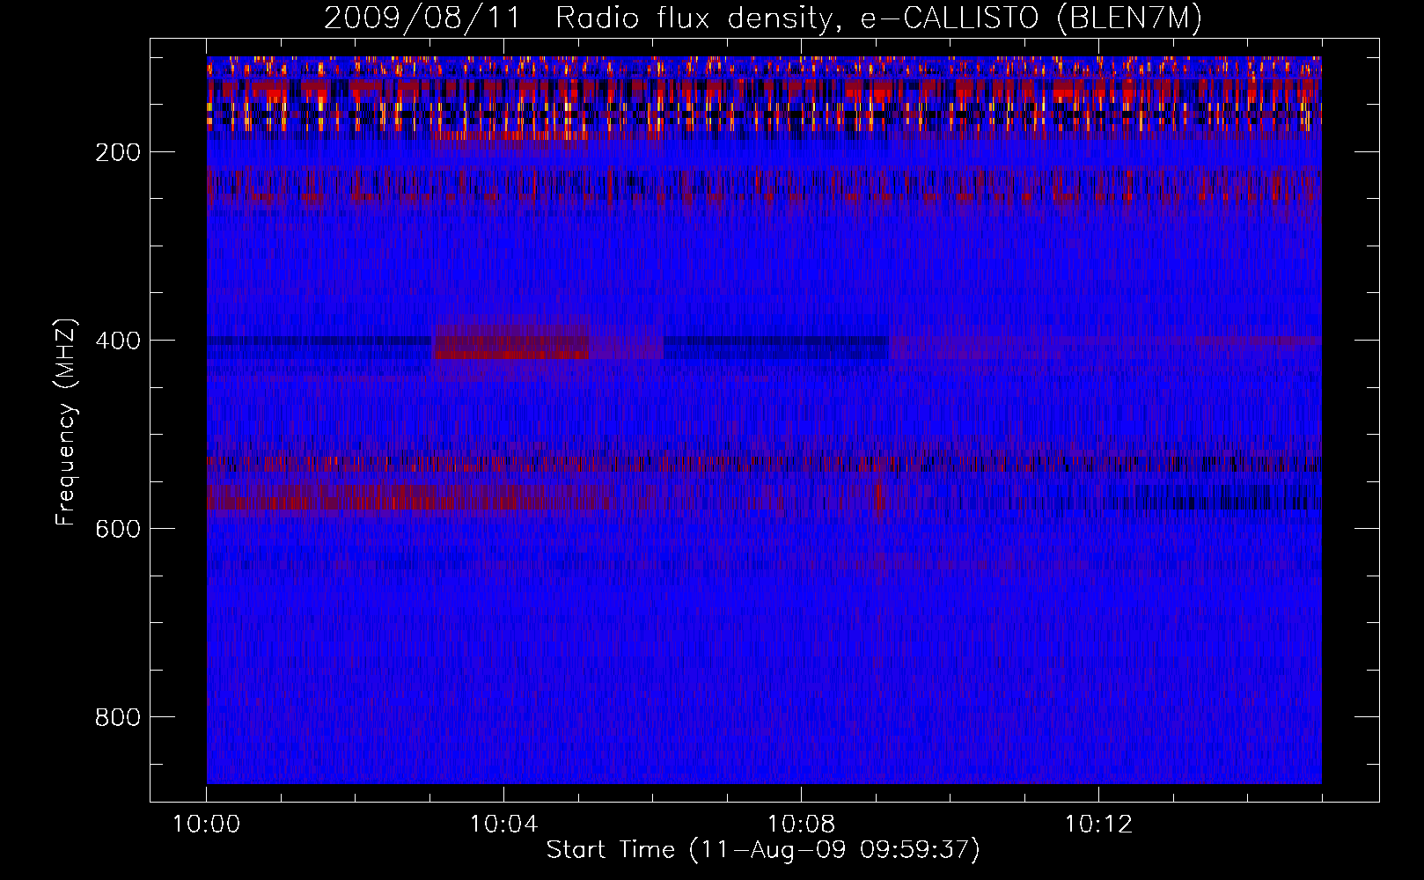Viewport: 1424px width, 880px height.
Task: Click the 400 frequency tick label
Action: coord(118,341)
